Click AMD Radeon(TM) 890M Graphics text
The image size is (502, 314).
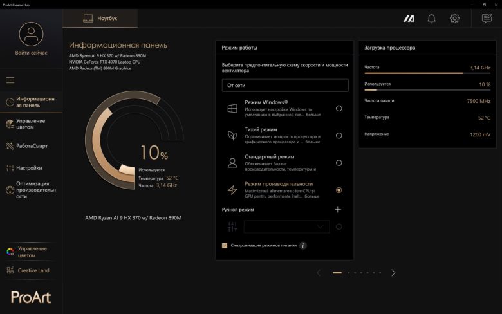pyautogui.click(x=100, y=68)
